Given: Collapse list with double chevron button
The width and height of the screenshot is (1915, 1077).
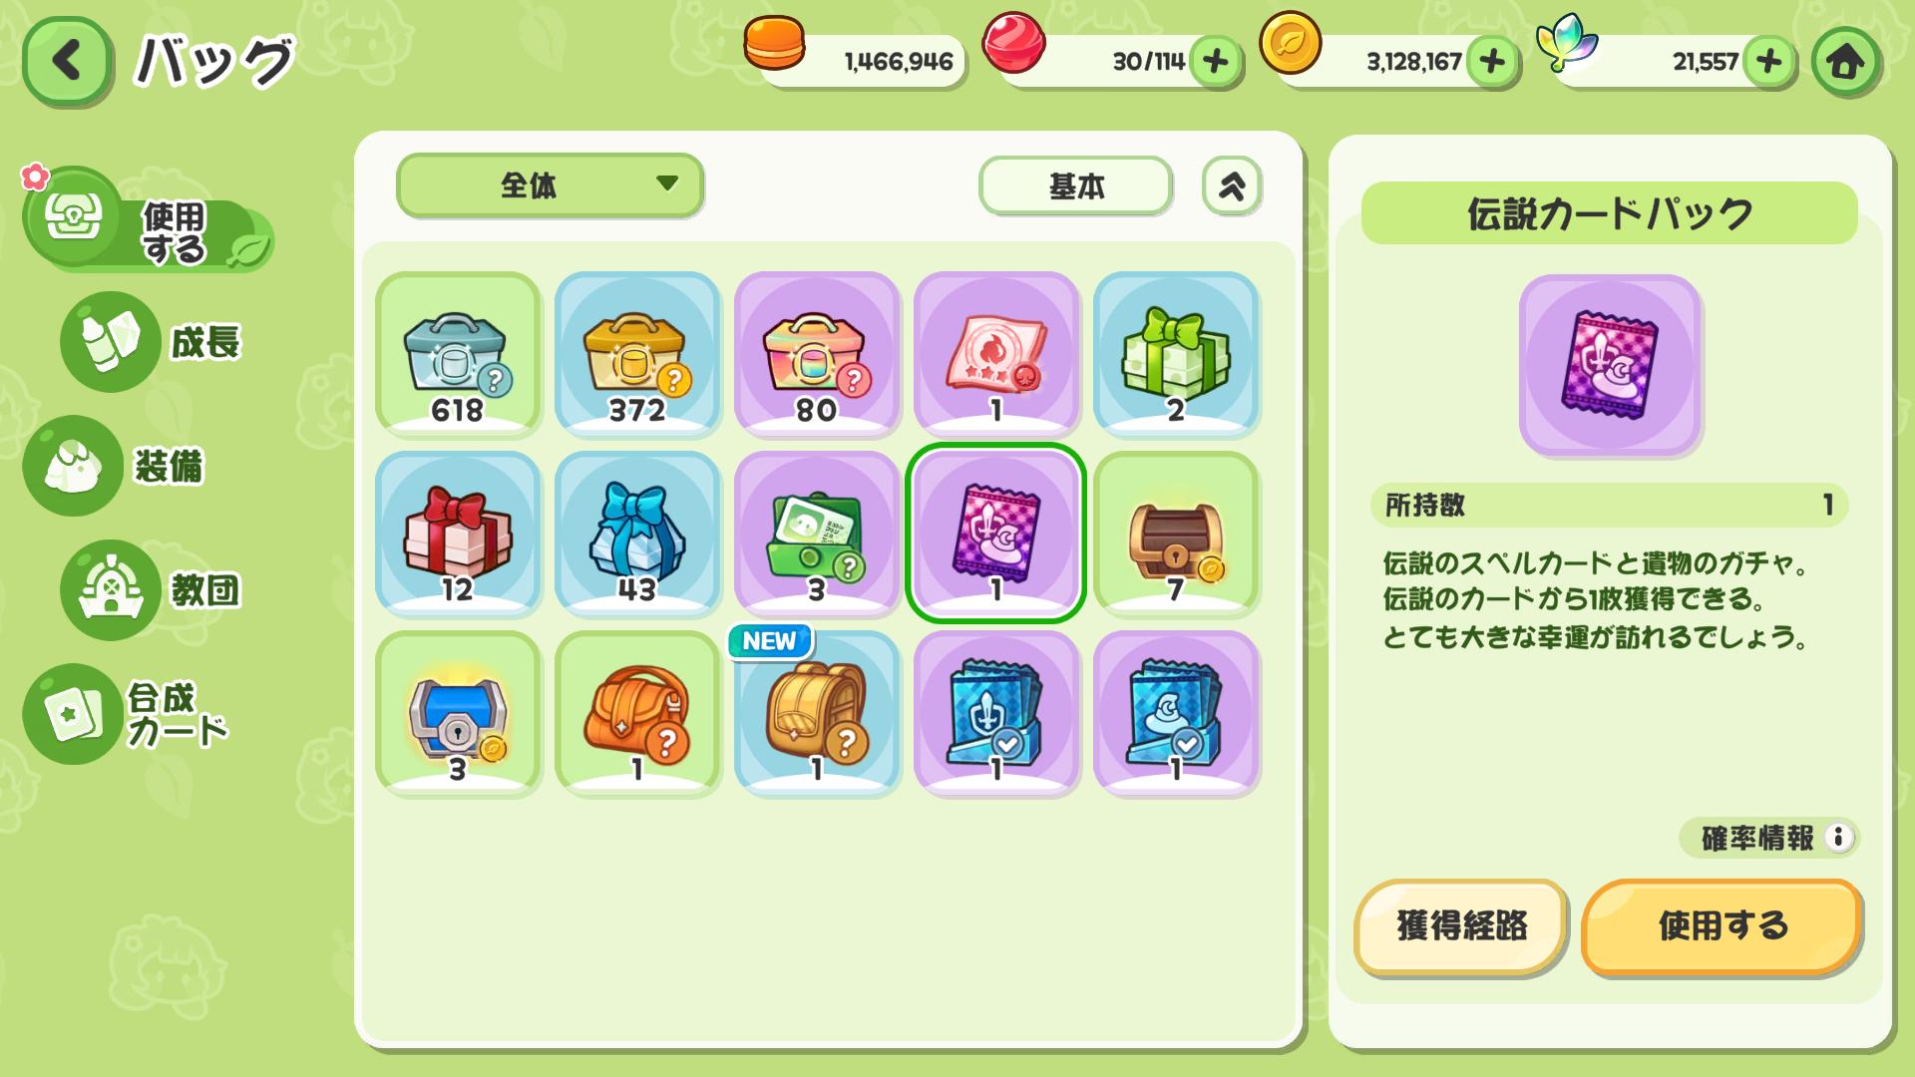Looking at the screenshot, I should [1232, 185].
